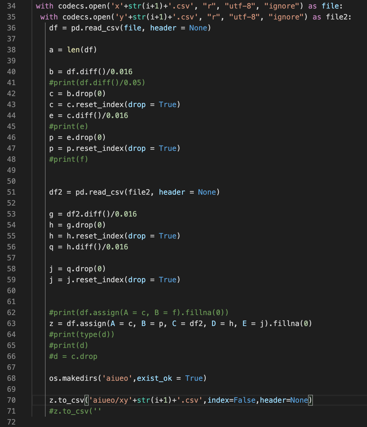Click the comment '#print(f)' on line 48

point(69,159)
